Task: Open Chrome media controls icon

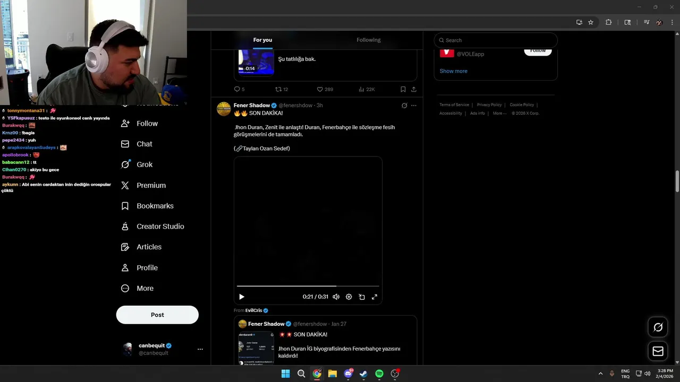Action: 647,22
